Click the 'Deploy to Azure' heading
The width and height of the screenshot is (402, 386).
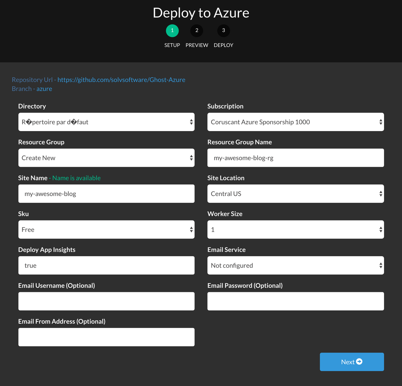pyautogui.click(x=201, y=13)
